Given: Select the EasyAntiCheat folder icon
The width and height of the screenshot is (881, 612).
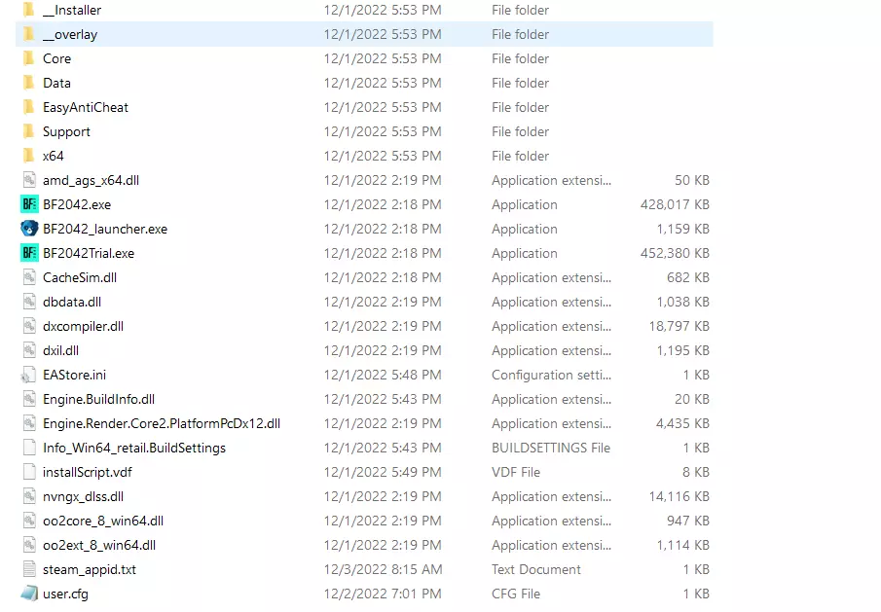Looking at the screenshot, I should point(29,107).
